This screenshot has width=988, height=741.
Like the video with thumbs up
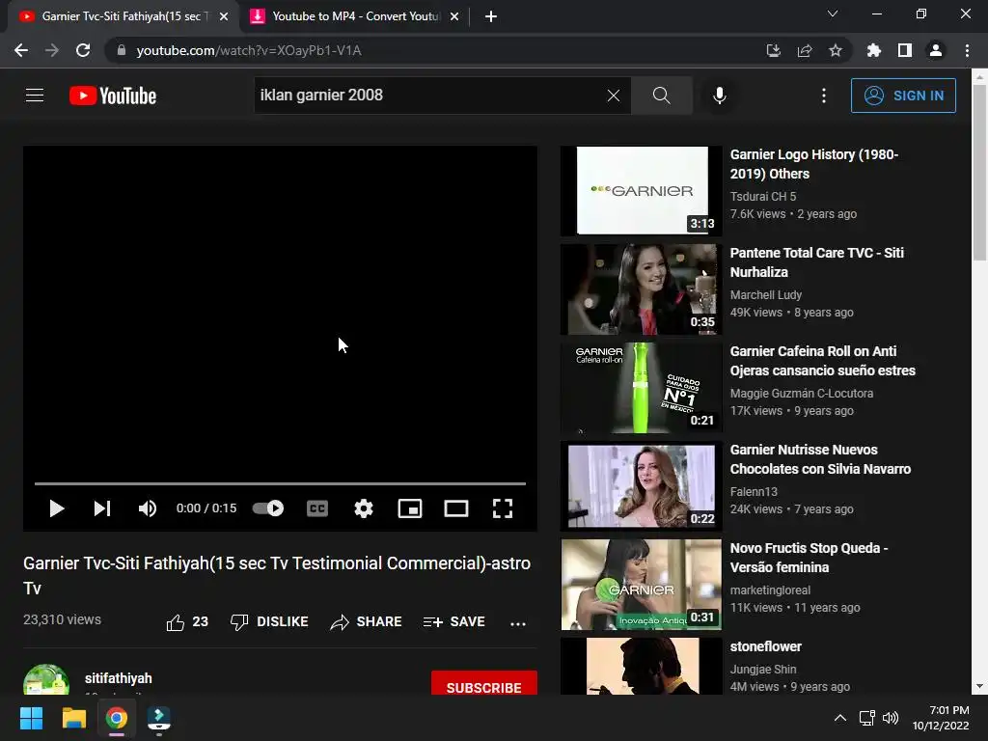[187, 622]
